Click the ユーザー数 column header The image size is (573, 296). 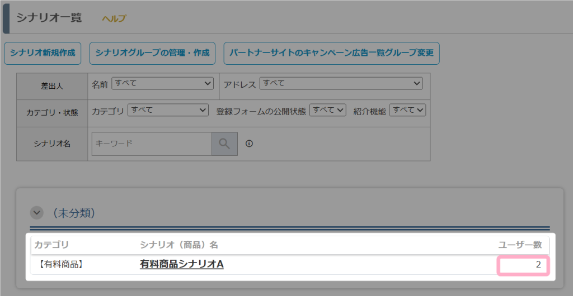click(520, 245)
